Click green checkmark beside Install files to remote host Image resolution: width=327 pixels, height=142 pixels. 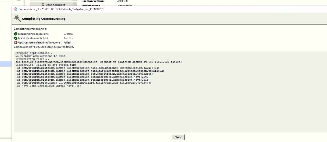[16, 38]
